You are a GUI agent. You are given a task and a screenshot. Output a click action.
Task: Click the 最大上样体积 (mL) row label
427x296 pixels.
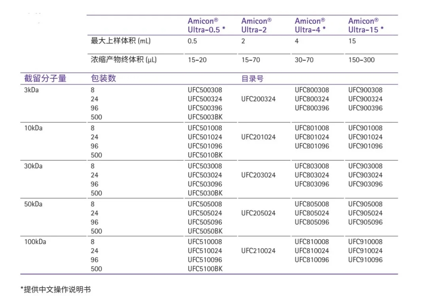(121, 41)
